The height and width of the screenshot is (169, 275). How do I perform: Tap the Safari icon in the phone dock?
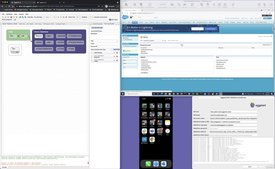pos(156,164)
